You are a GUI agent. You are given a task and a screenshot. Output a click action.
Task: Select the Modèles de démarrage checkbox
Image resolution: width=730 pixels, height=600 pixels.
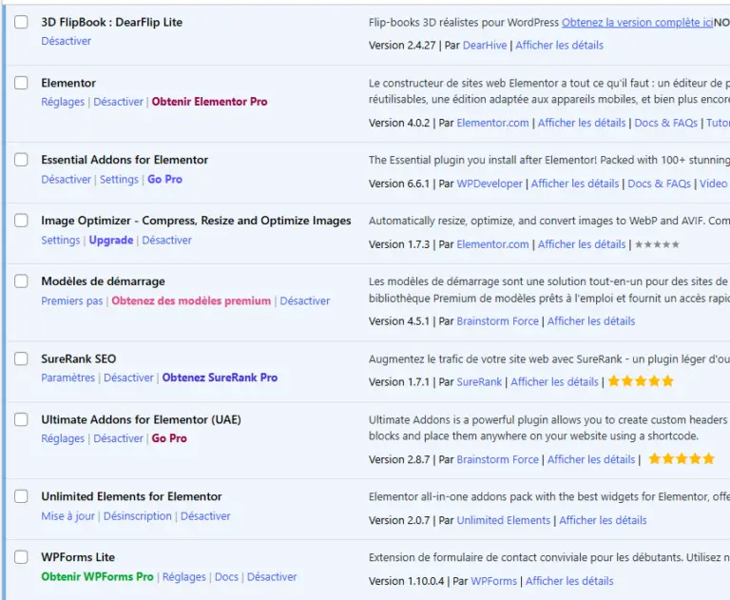(21, 281)
